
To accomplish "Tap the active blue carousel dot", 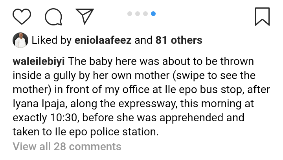I will 153,14.
